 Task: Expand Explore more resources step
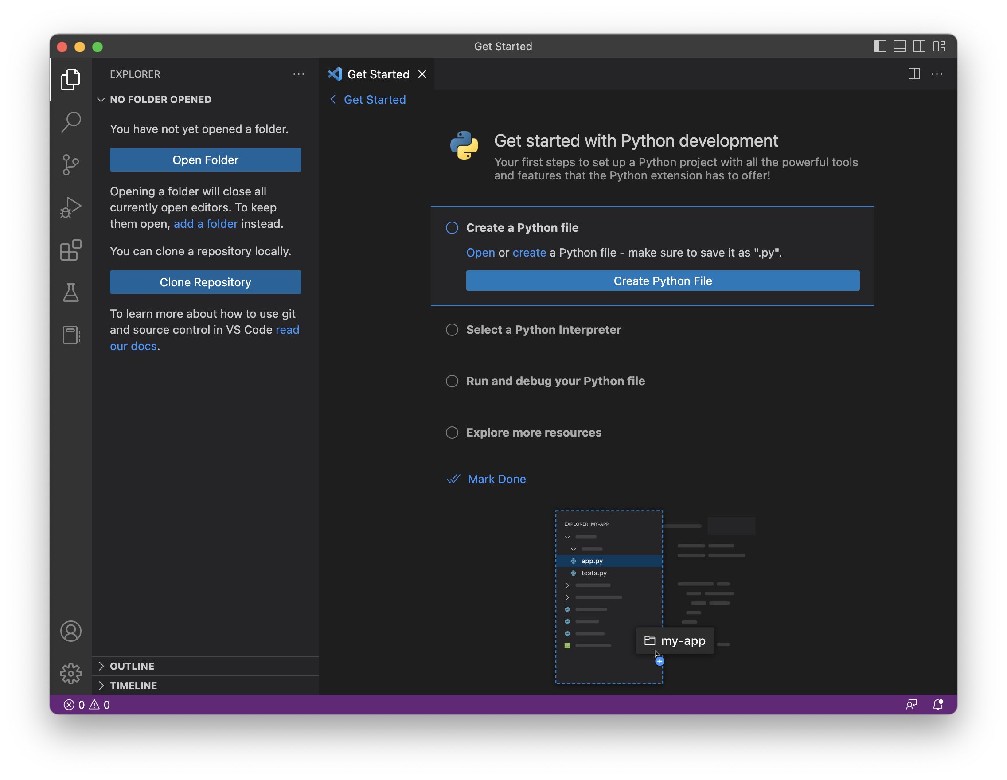point(534,433)
